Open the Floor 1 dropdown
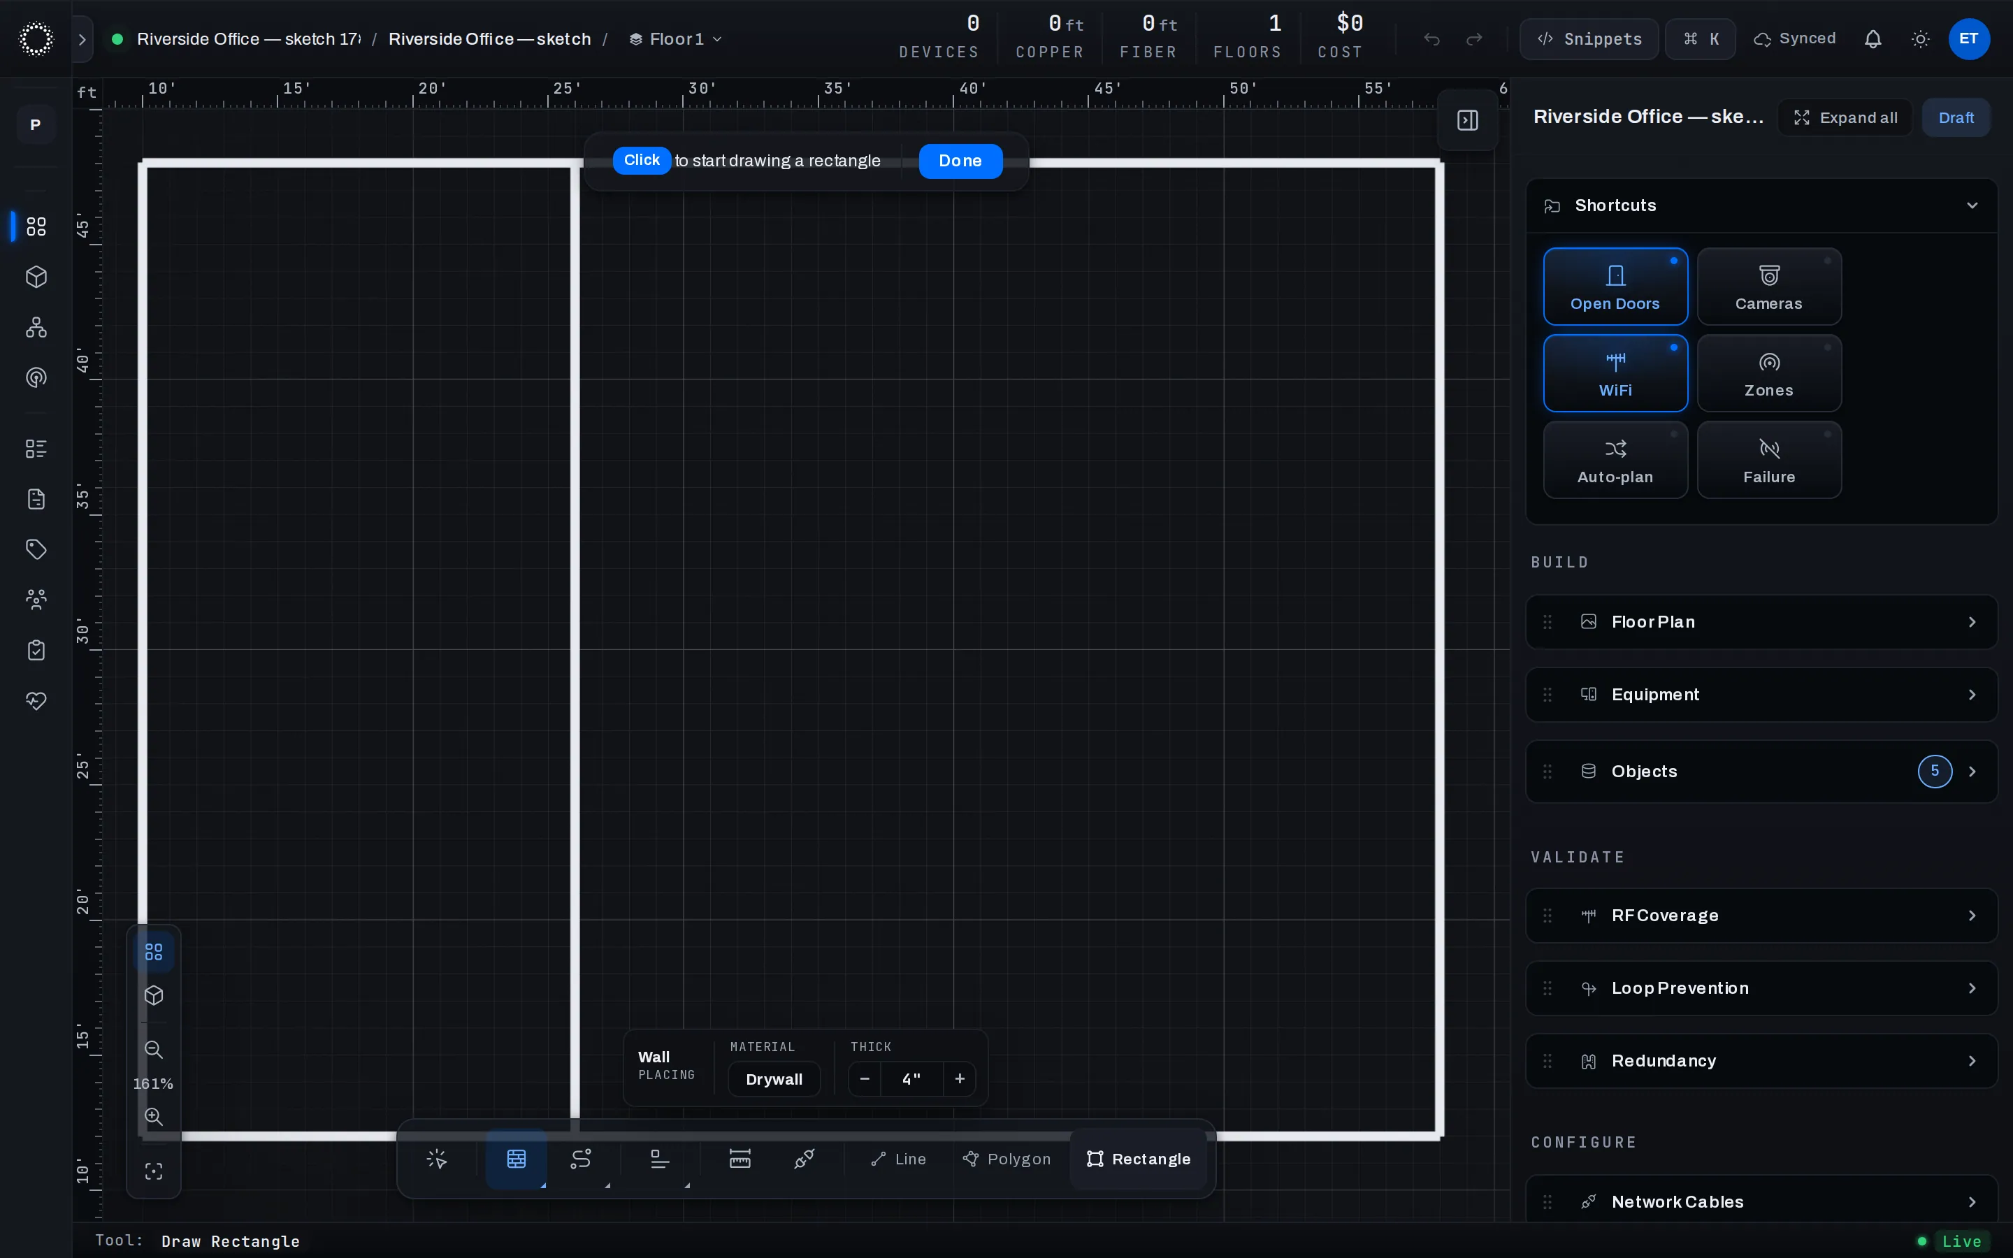 click(x=677, y=39)
